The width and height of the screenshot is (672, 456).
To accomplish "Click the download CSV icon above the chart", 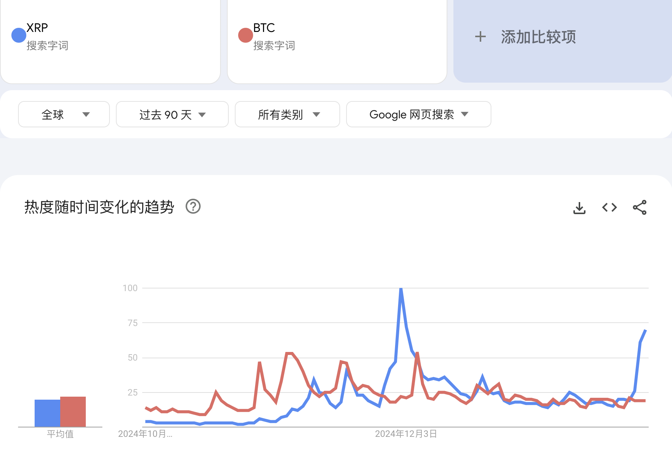I will 579,208.
